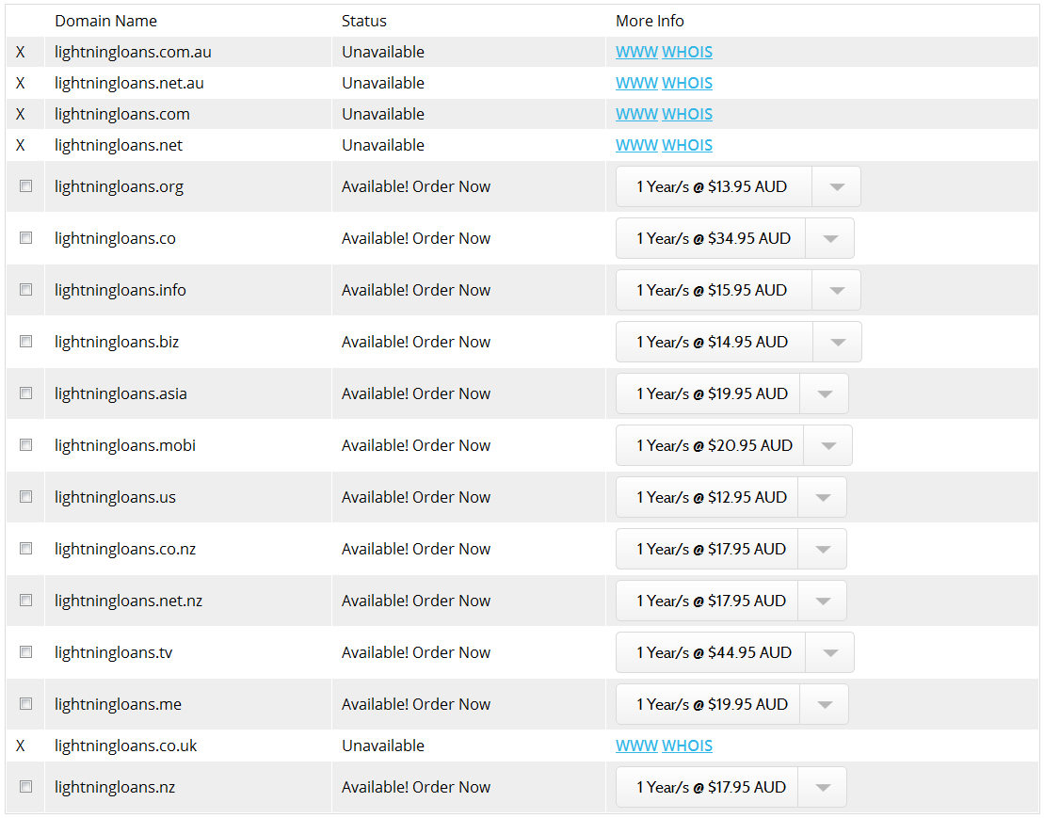Viewport: 1044px width, 818px height.
Task: Tick the lightningloans.tv checkbox
Action: click(x=25, y=652)
